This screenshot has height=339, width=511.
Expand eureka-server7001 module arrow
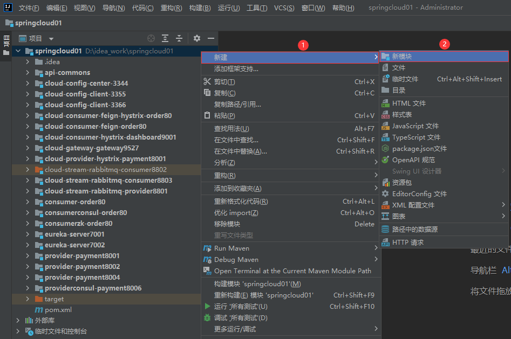pyautogui.click(x=28, y=234)
